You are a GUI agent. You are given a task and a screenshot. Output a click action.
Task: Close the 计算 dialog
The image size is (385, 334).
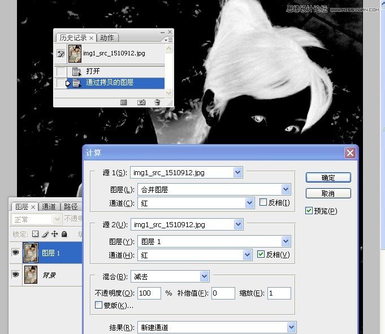pyautogui.click(x=350, y=153)
